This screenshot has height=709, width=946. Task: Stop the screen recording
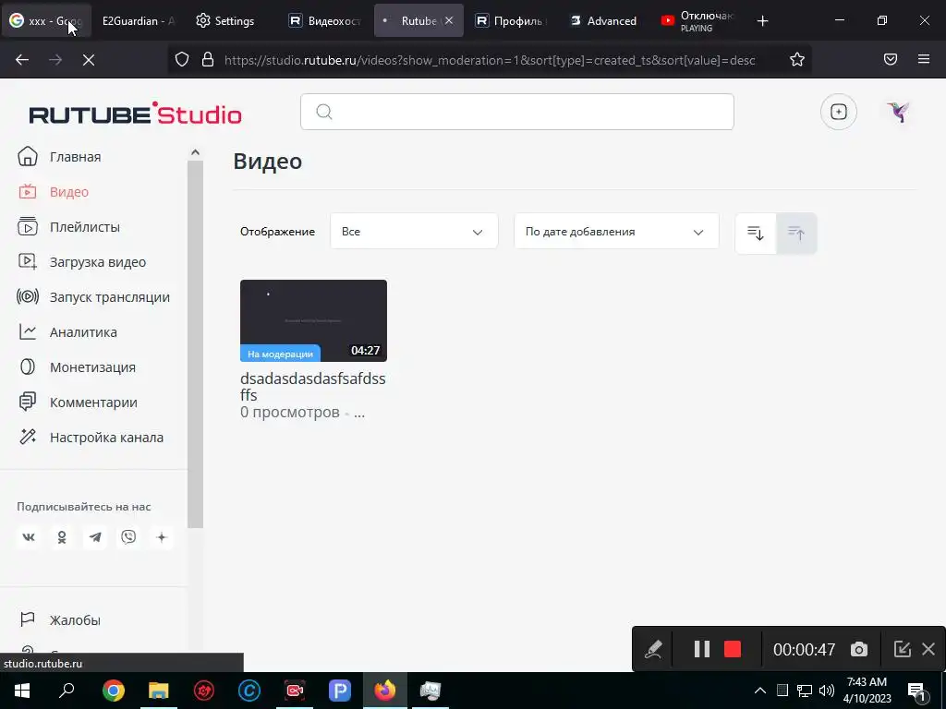coord(733,649)
